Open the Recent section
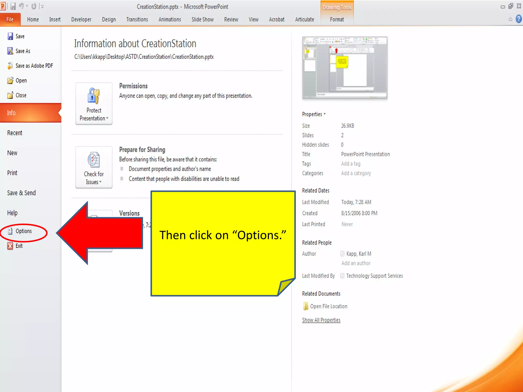The width and height of the screenshot is (523, 392). [15, 133]
